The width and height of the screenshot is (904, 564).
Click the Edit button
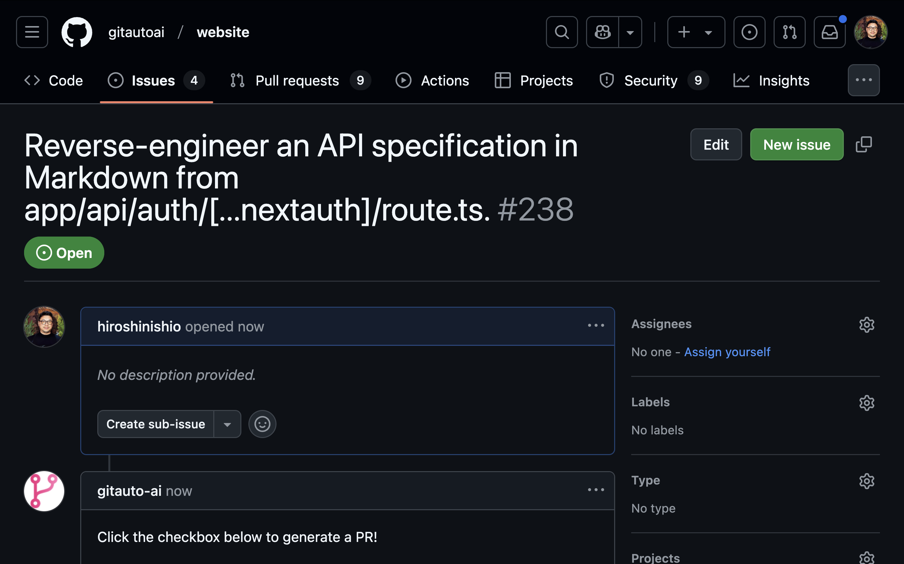point(716,144)
